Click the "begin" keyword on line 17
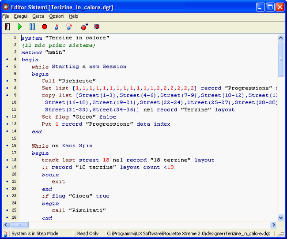 [x=40, y=153]
